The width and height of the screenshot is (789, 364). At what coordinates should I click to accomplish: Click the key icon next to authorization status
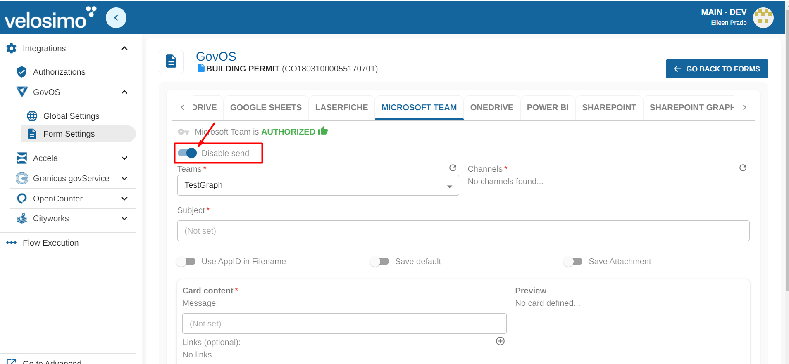[x=184, y=132]
